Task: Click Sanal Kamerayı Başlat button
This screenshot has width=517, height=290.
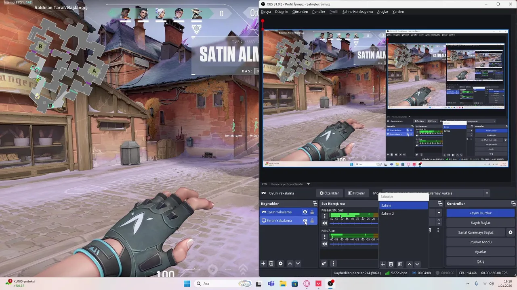Action: 476,232
